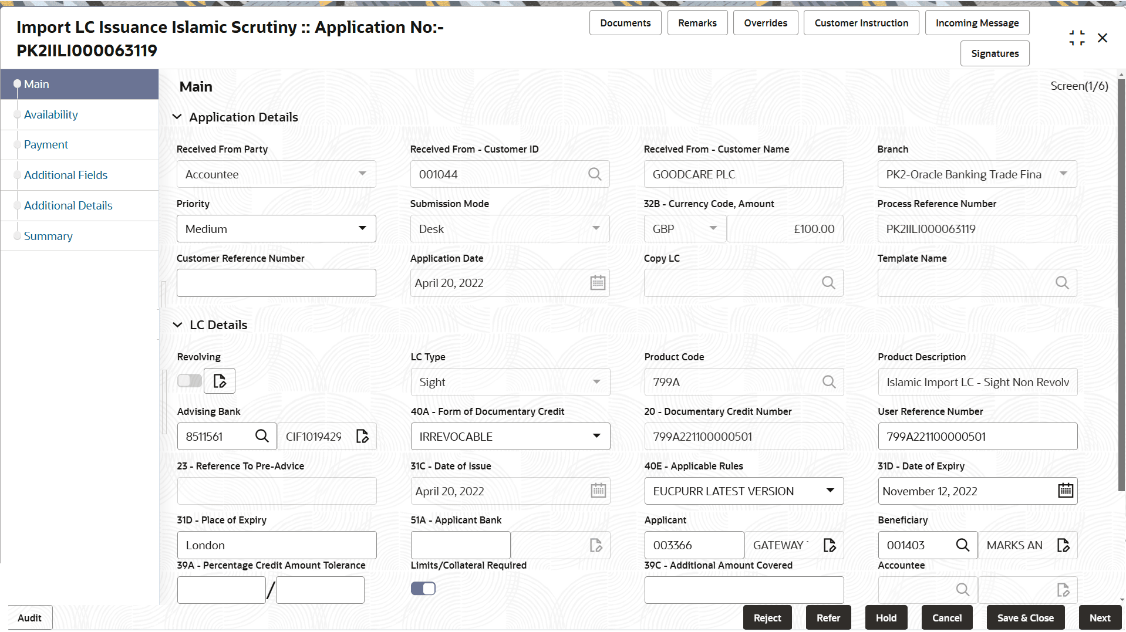Viewport: 1126px width, 632px height.
Task: Click the Advising Bank search icon
Action: coord(262,436)
